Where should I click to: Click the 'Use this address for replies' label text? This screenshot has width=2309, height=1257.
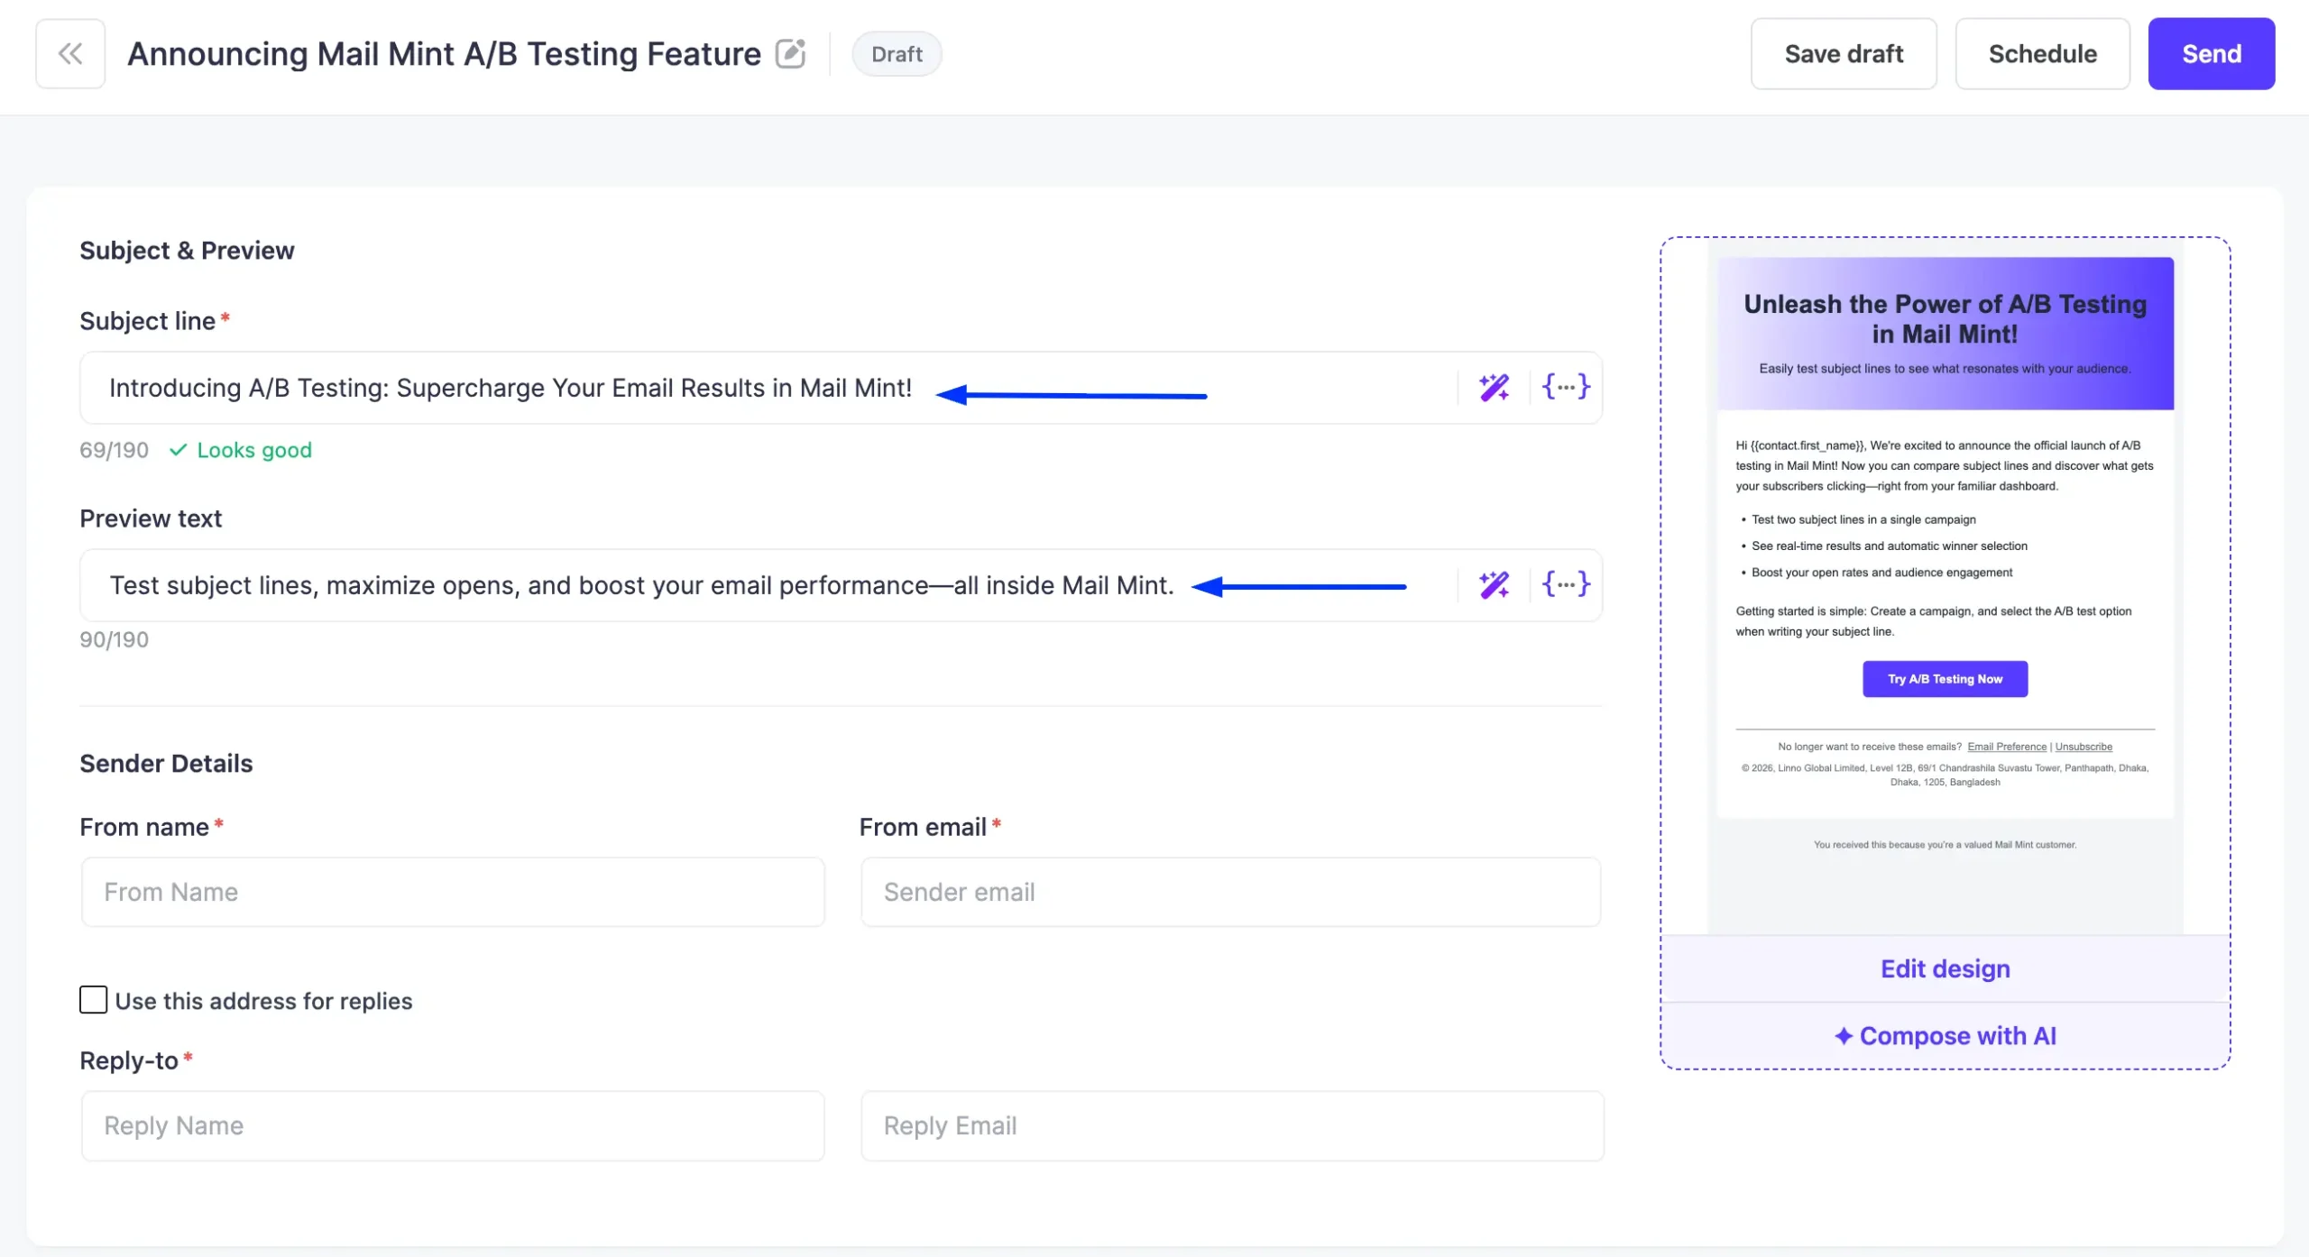(263, 1001)
